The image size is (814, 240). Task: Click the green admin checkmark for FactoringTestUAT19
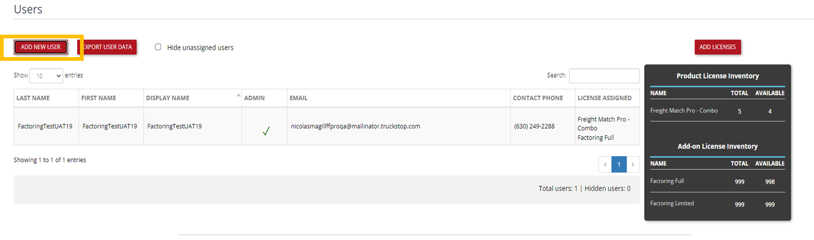tap(266, 130)
